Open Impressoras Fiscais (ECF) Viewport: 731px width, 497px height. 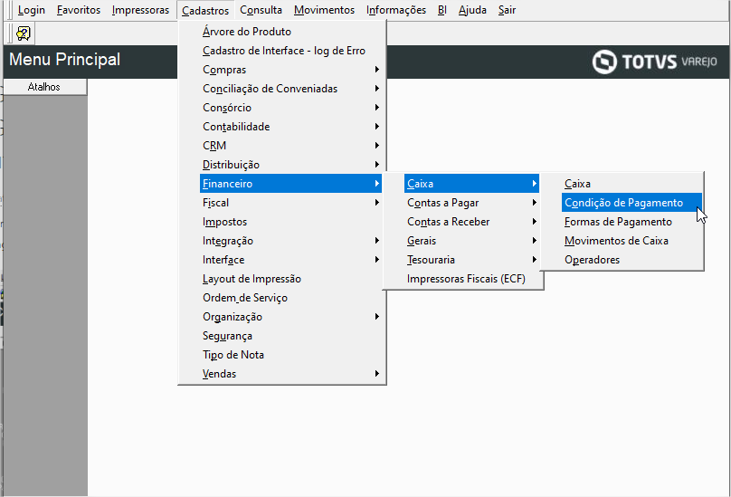(x=471, y=279)
